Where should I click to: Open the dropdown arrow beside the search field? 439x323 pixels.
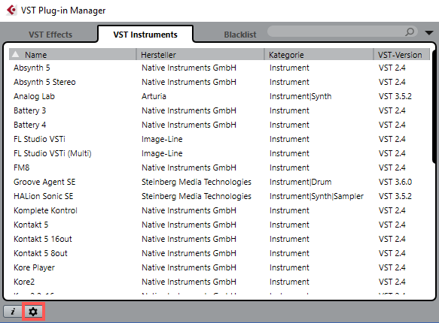pyautogui.click(x=428, y=33)
